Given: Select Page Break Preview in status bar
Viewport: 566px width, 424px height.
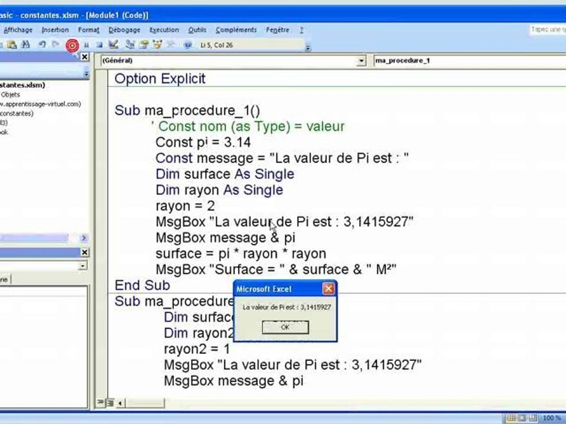Looking at the screenshot, I should coord(533,419).
